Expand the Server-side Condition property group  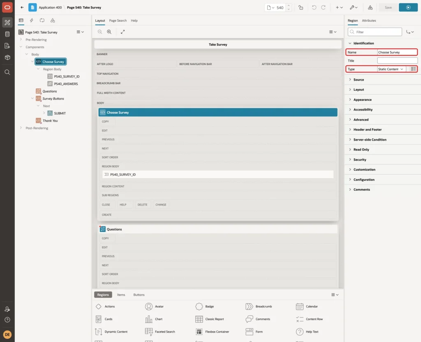(x=350, y=139)
